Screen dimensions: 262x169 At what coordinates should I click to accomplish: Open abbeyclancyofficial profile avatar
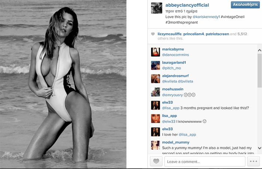(156, 8)
